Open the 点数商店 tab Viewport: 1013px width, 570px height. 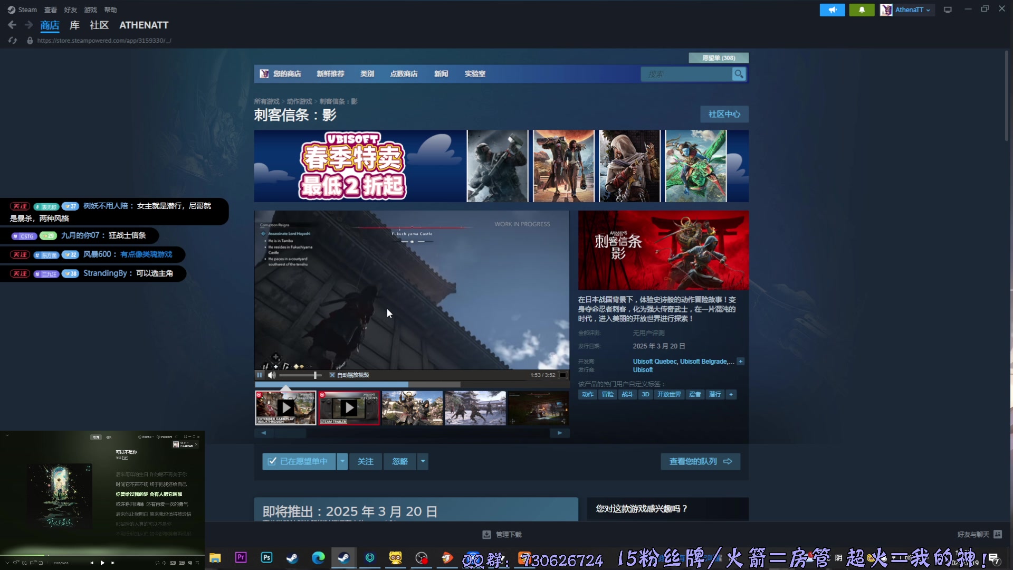pos(404,74)
